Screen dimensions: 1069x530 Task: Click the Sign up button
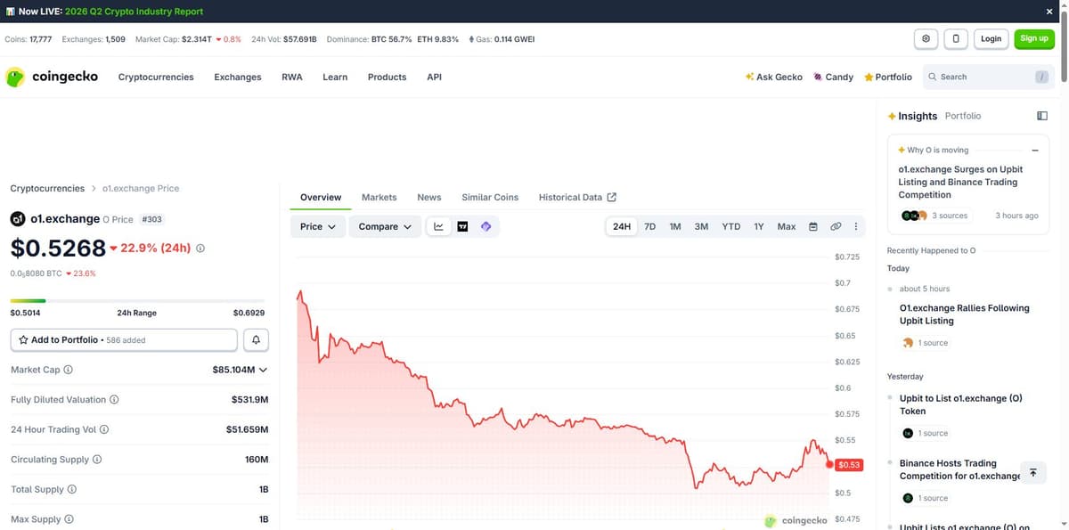point(1034,38)
